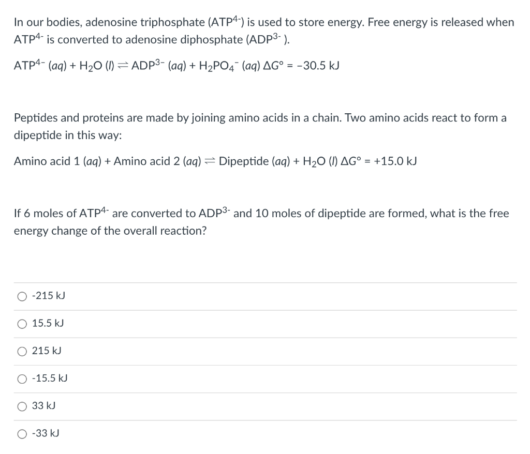The height and width of the screenshot is (454, 530).
Task: Select the -33 kJ answer option
Action: click(22, 433)
